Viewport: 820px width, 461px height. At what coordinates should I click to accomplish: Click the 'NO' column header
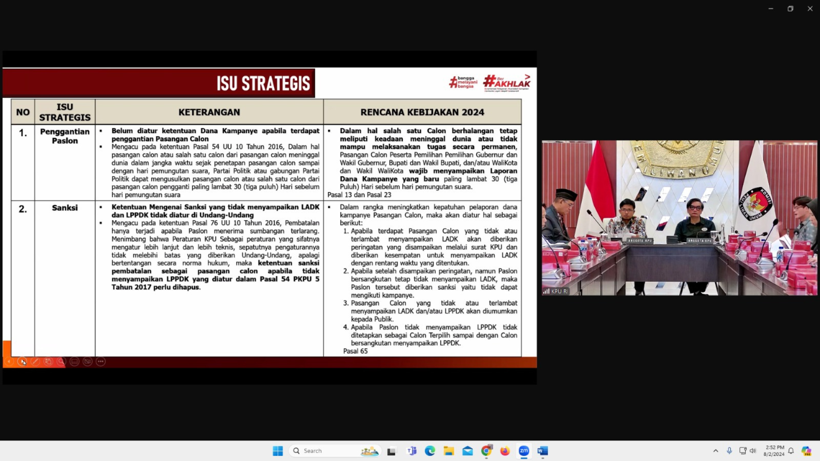(23, 112)
